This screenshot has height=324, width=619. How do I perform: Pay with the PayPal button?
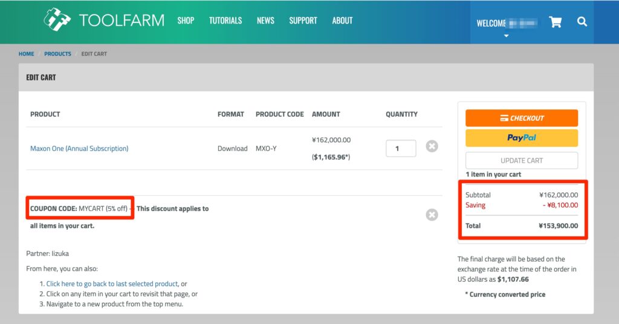pyautogui.click(x=522, y=138)
